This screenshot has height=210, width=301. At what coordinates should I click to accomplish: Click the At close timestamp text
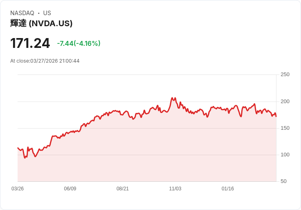coord(45,61)
